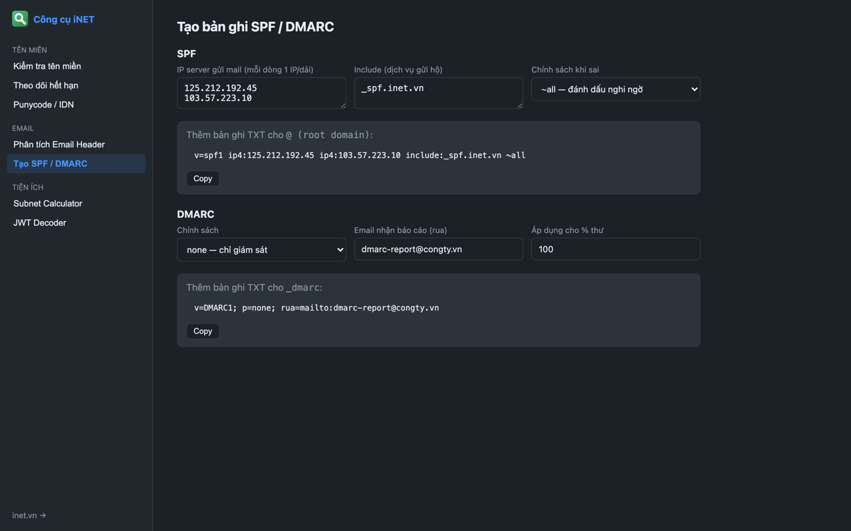Click the IP server gửi mail textarea
The image size is (851, 531).
click(x=261, y=93)
